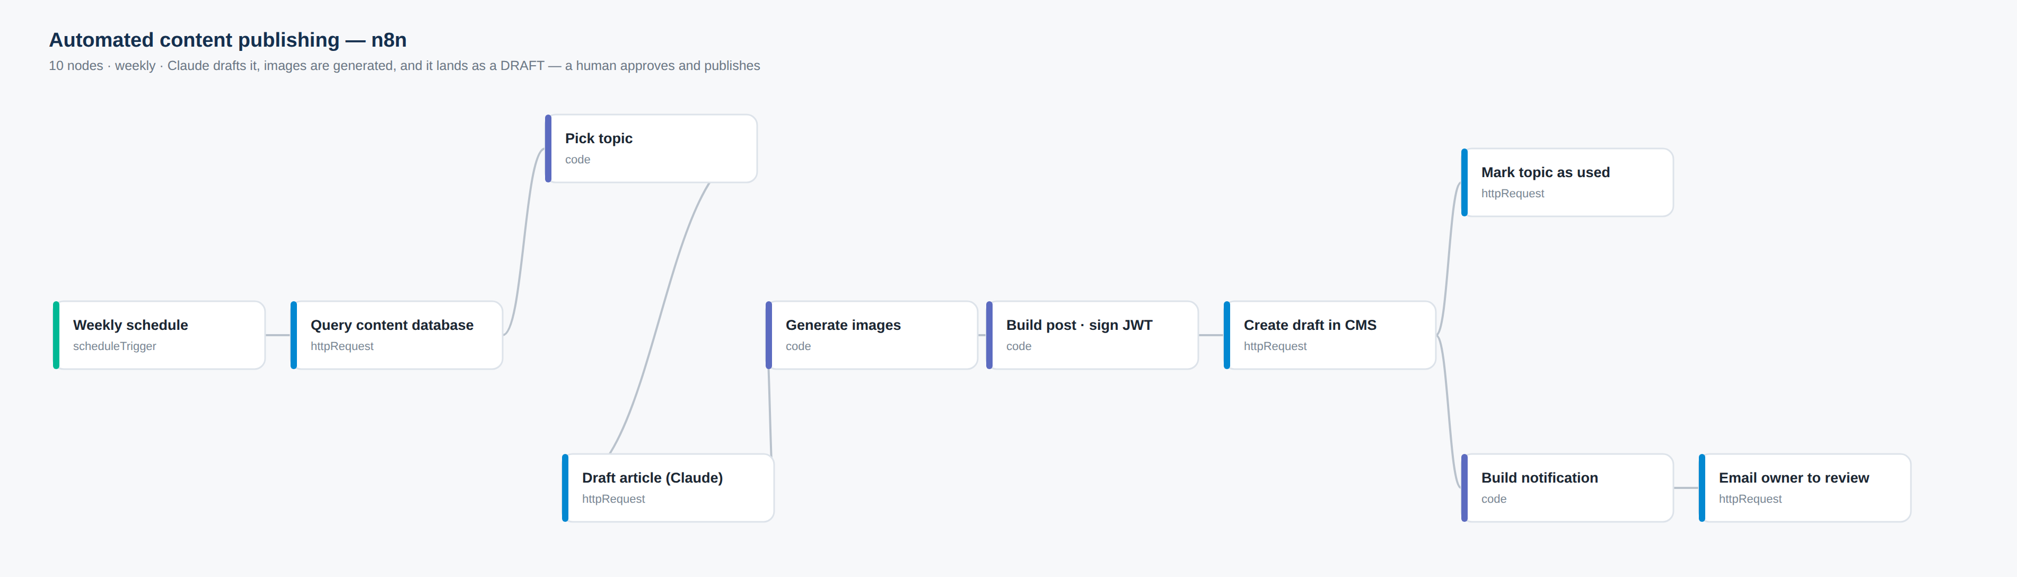Click the connector between Weekly schedule and Query
This screenshot has width=2017, height=577.
pos(278,335)
